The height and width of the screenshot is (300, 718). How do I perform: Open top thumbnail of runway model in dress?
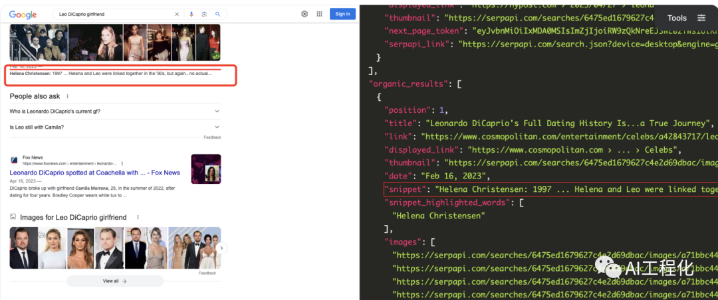pos(135,42)
